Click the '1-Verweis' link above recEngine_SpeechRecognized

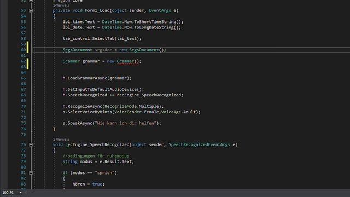point(61,140)
